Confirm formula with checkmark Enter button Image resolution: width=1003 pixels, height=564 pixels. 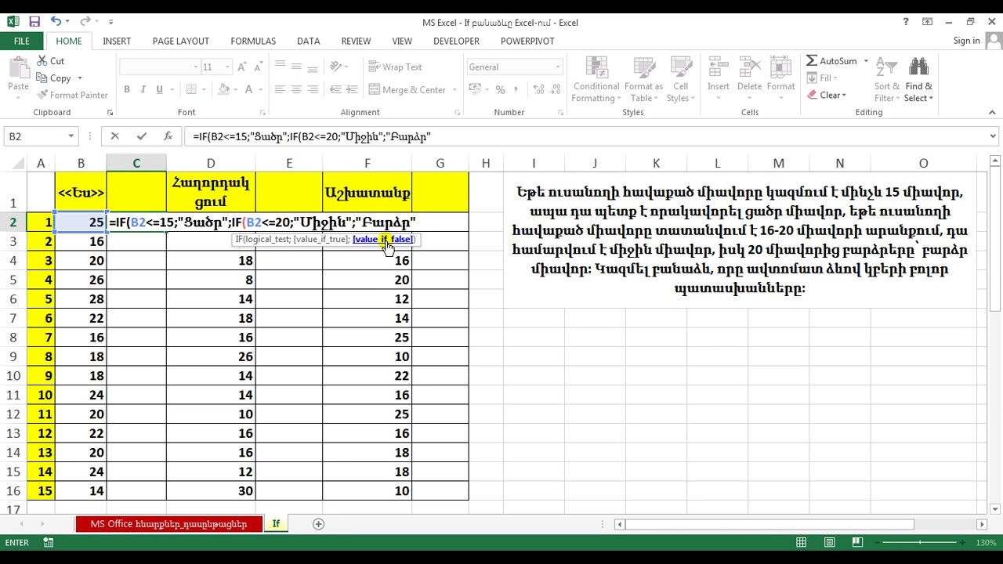point(142,136)
